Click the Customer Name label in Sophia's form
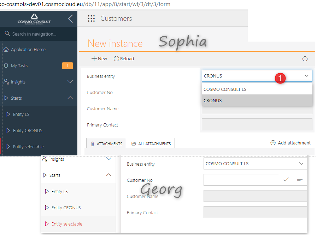The image size is (317, 235). (103, 109)
